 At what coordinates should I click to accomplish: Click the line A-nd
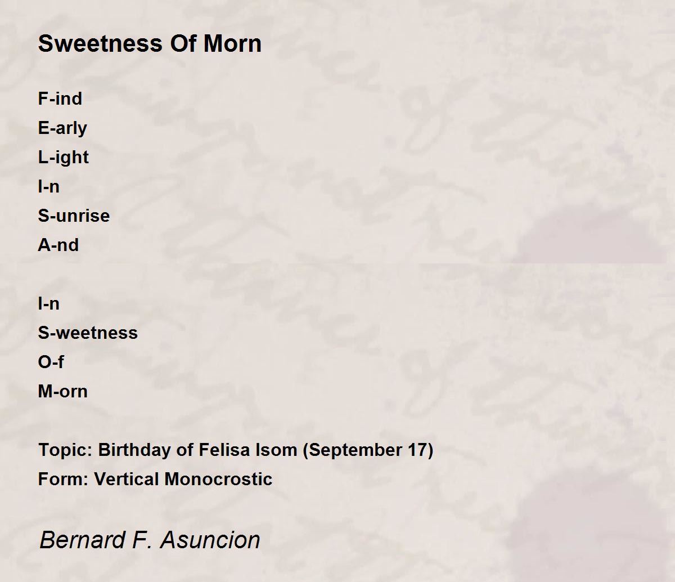[x=58, y=245]
